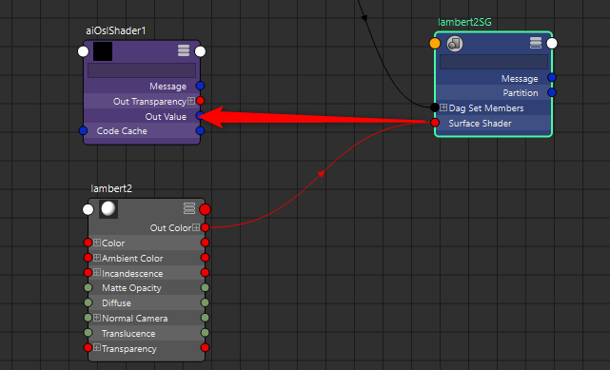Screen dimensions: 610x370
Task: Expand the Color attribute on lambert2
Action: pyautogui.click(x=97, y=243)
